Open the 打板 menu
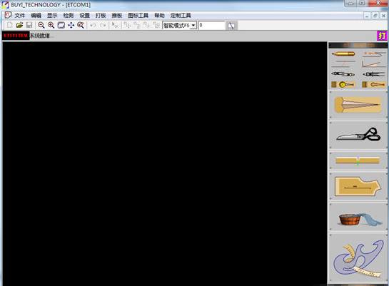 [x=101, y=16]
